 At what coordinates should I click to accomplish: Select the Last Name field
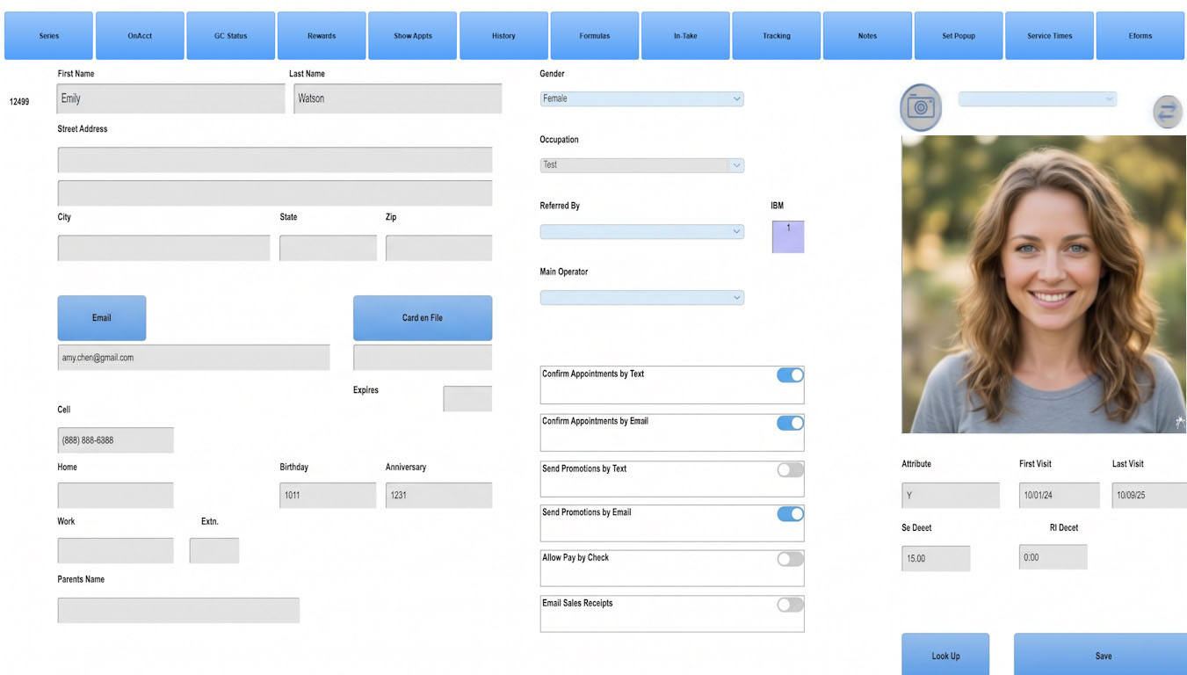[x=398, y=99]
